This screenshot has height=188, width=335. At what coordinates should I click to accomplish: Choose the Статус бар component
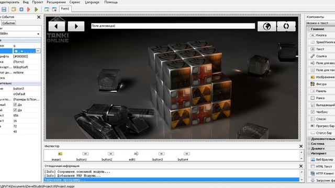(x=321, y=133)
